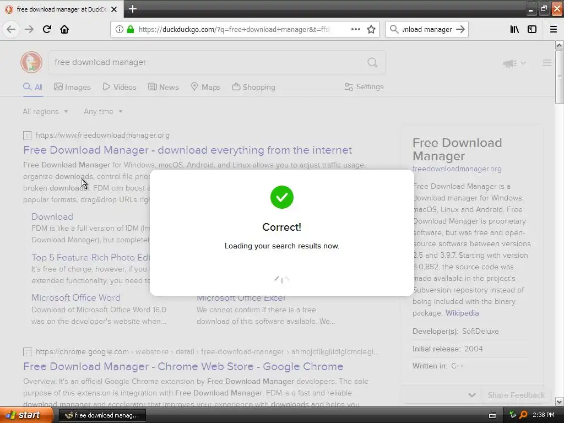Open the Download sublink

click(52, 216)
